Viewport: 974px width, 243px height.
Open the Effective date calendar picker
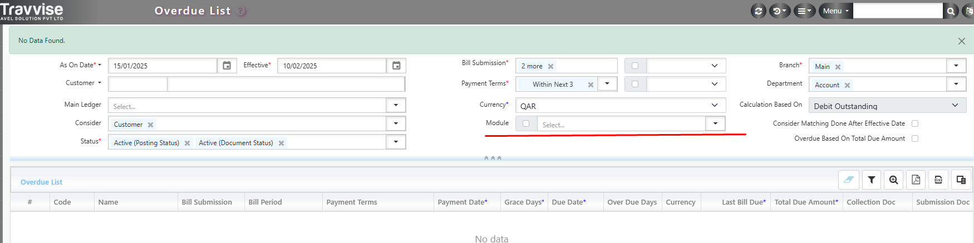click(396, 66)
